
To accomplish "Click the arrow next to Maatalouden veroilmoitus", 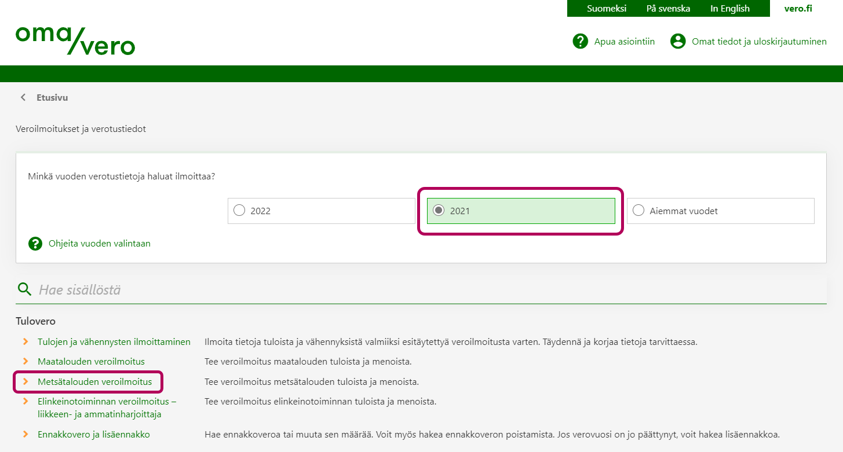I will pyautogui.click(x=25, y=362).
